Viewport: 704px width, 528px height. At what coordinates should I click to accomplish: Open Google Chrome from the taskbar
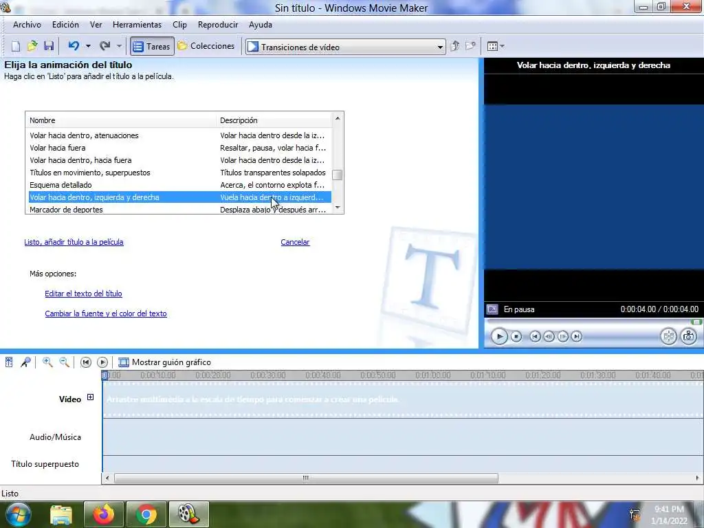[x=146, y=514]
